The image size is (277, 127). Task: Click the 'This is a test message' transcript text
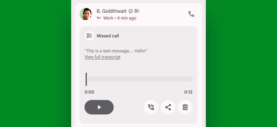coord(116,51)
